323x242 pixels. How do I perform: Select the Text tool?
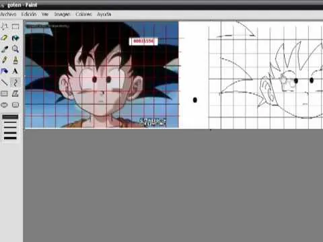click(15, 71)
